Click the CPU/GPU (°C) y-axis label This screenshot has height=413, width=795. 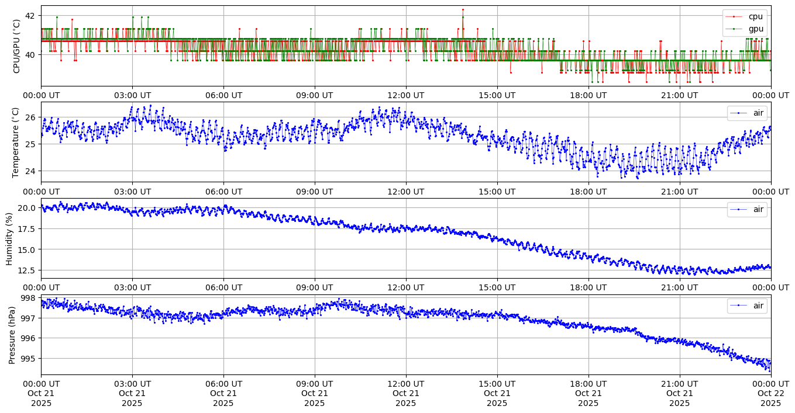pos(16,46)
